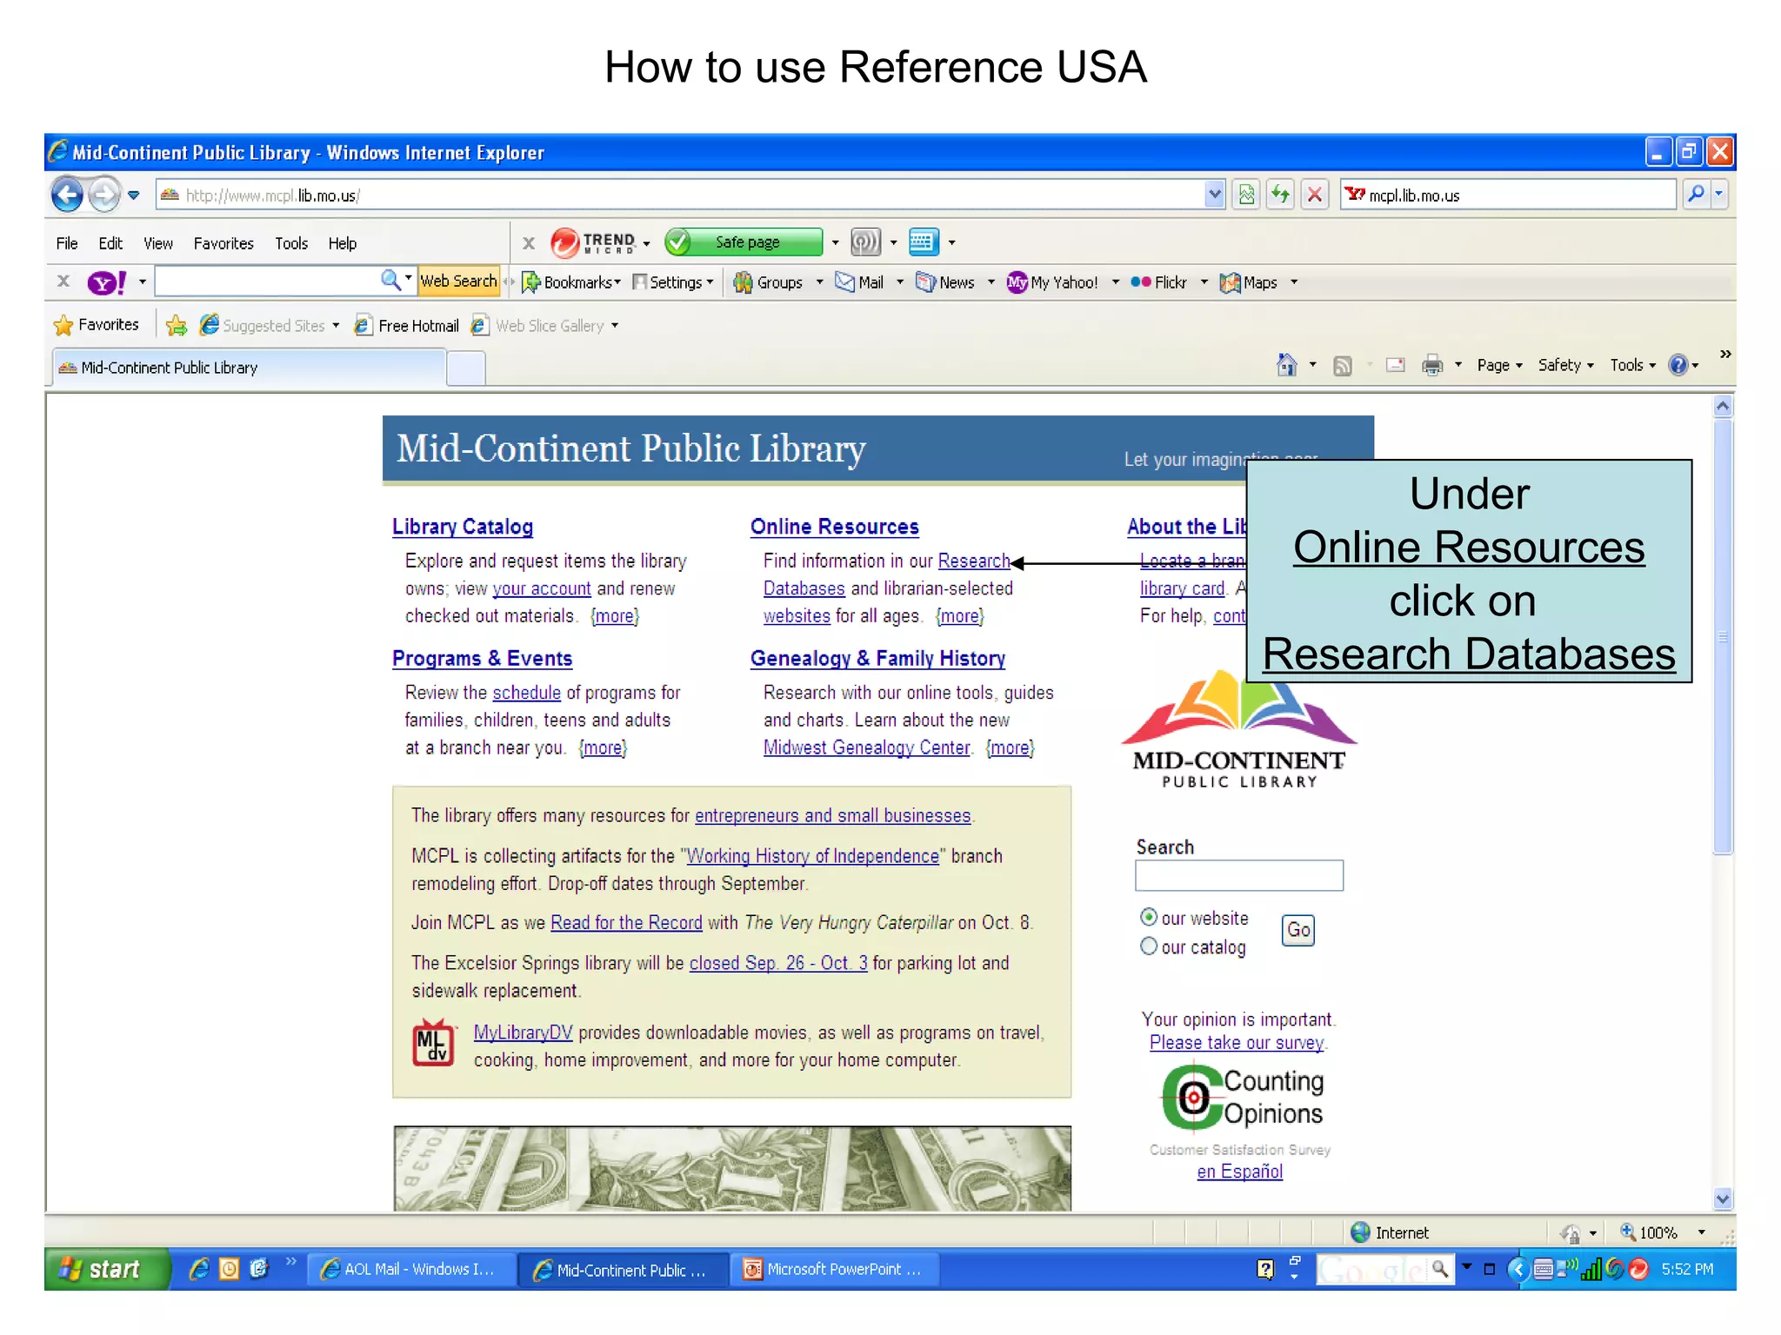Viewport: 1781px width, 1335px height.
Task: Open the My Yahoo! toolbar button
Action: (x=1052, y=282)
